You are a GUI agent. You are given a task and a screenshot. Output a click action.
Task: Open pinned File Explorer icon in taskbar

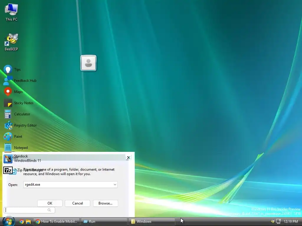[x=28, y=222]
